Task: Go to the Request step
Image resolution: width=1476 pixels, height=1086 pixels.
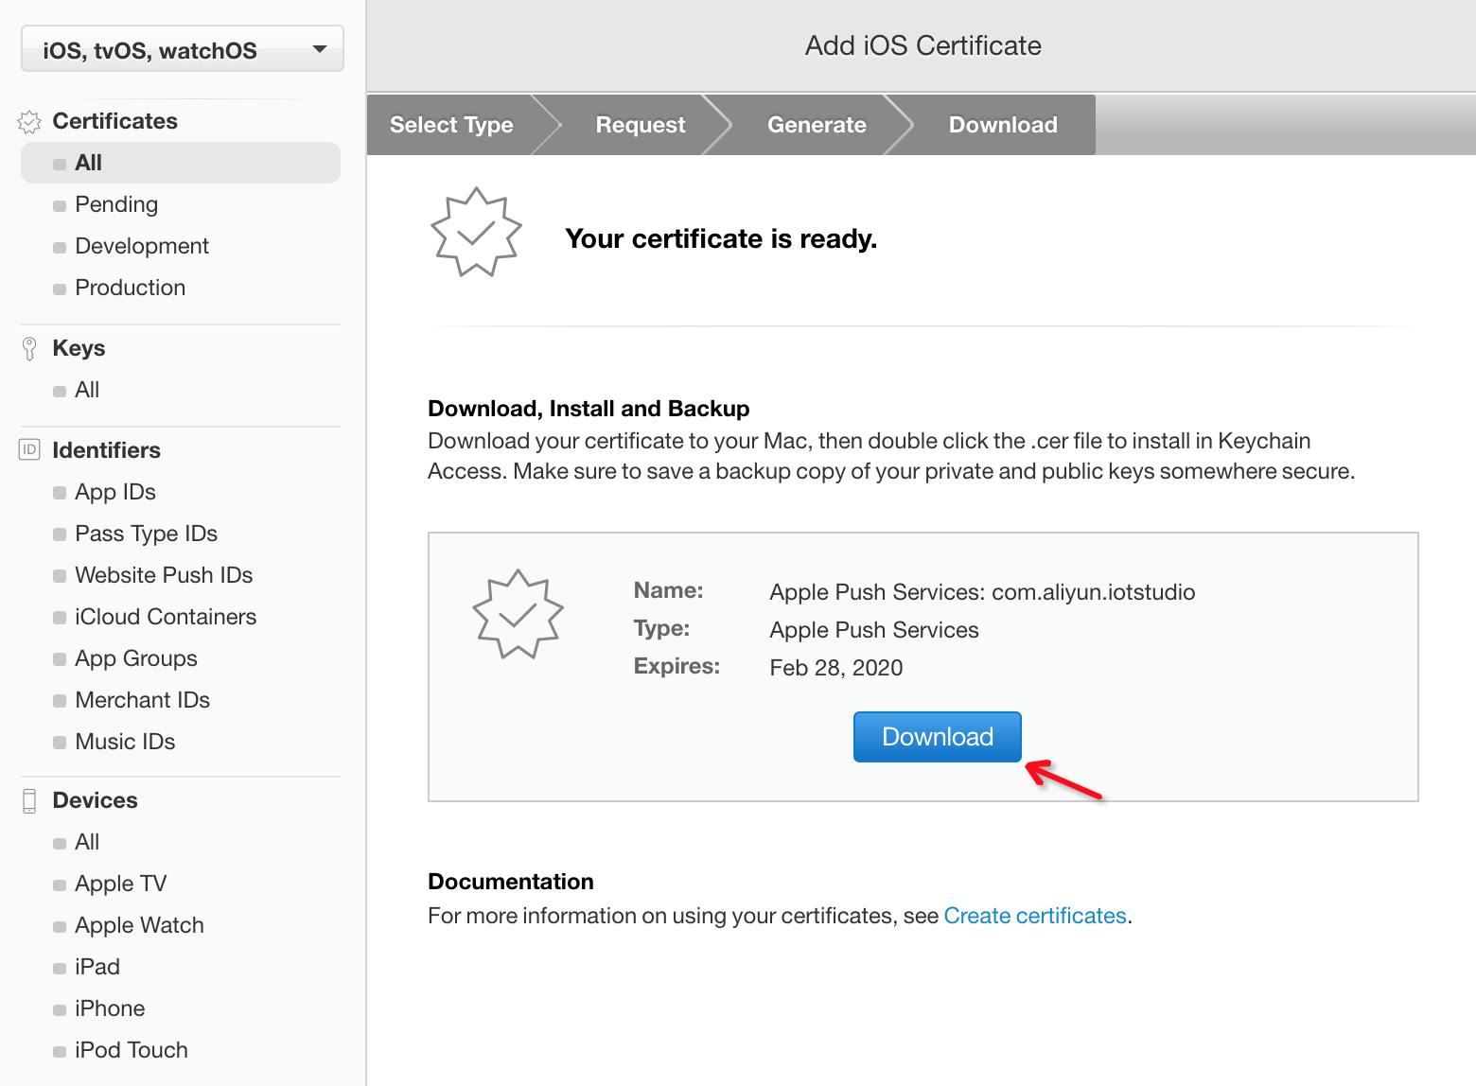Action: tap(640, 125)
